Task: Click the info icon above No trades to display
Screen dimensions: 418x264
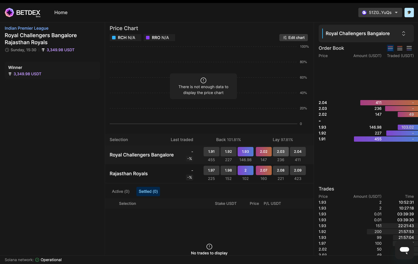Action: [x=209, y=246]
